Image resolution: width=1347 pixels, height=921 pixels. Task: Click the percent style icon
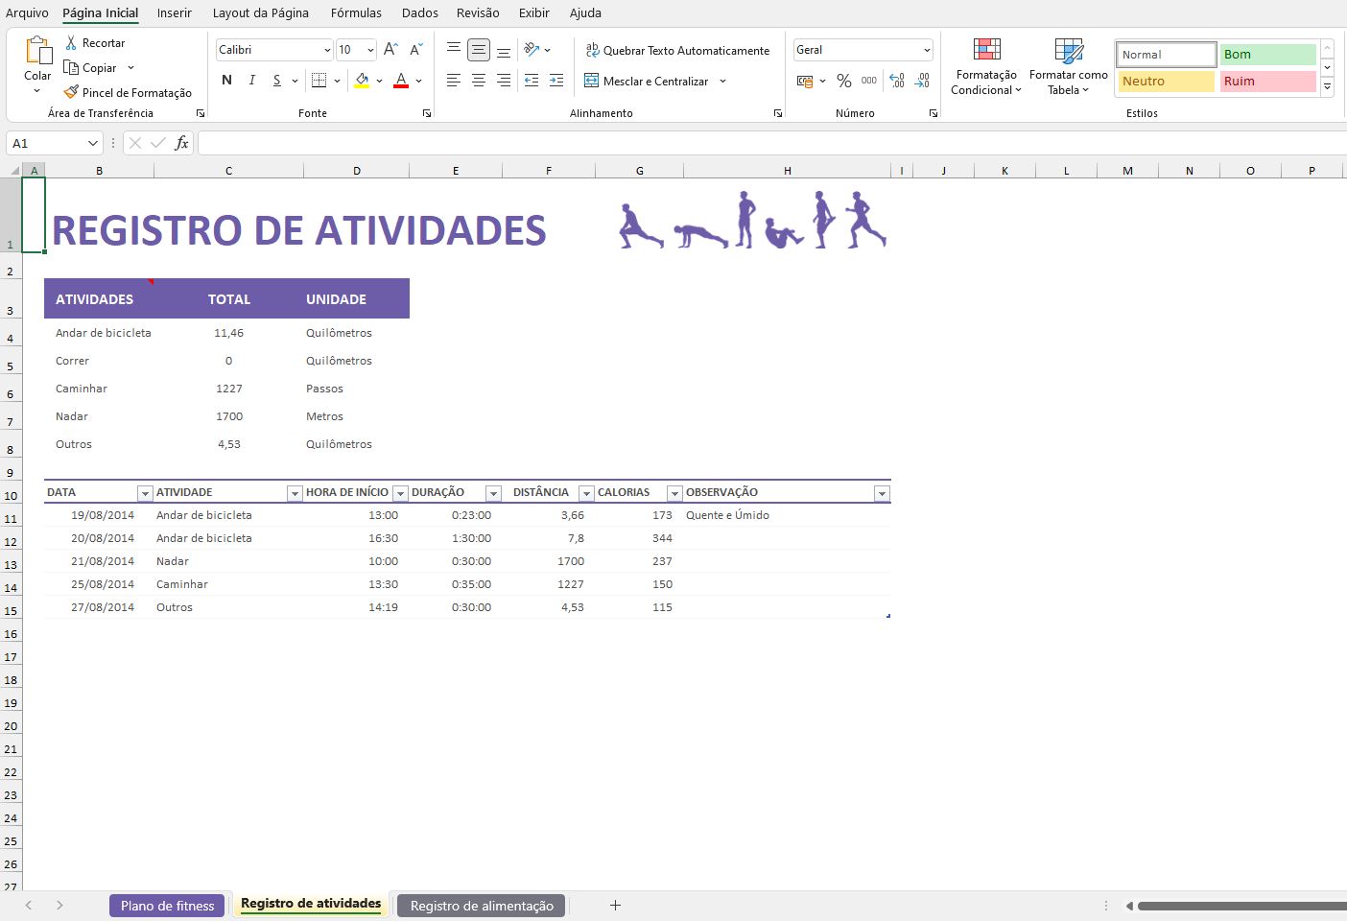click(x=844, y=82)
